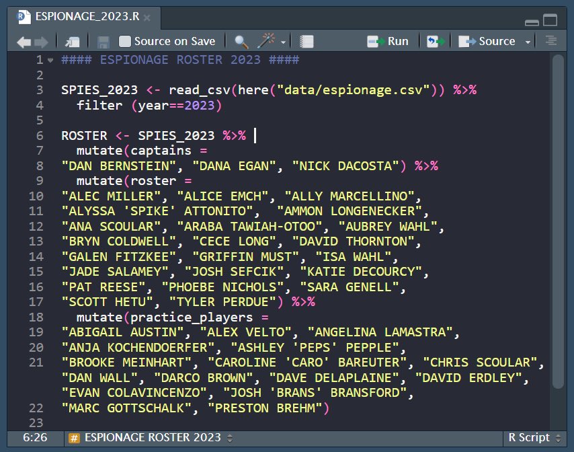Place cursor on practice_players variable
574x452 pixels.
(x=192, y=317)
